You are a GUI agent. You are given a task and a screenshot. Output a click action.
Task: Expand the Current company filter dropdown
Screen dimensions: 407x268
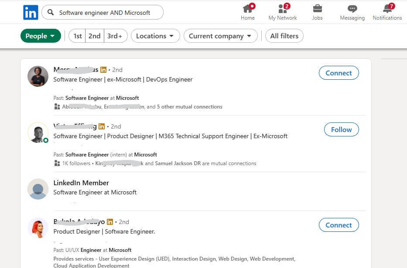click(x=220, y=36)
